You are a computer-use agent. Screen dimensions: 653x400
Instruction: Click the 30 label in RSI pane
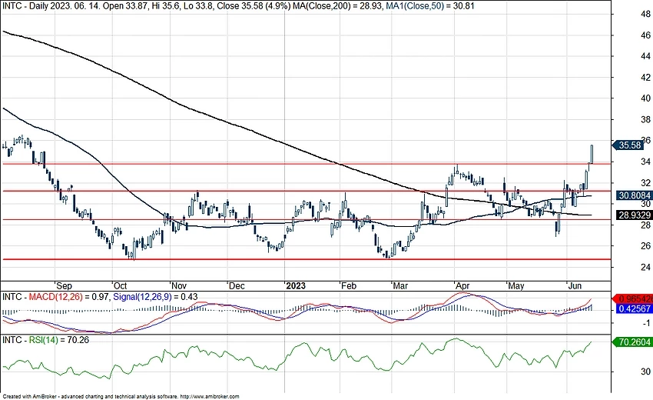coord(645,372)
